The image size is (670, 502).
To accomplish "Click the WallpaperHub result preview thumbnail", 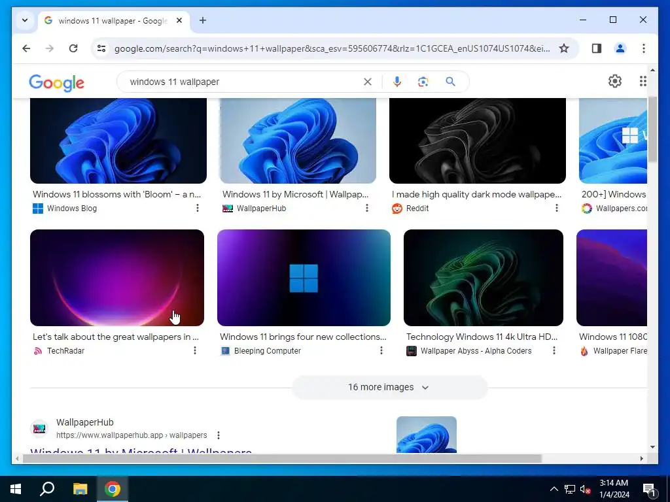I will pyautogui.click(x=427, y=435).
